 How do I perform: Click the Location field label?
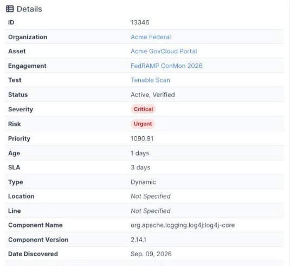click(21, 197)
